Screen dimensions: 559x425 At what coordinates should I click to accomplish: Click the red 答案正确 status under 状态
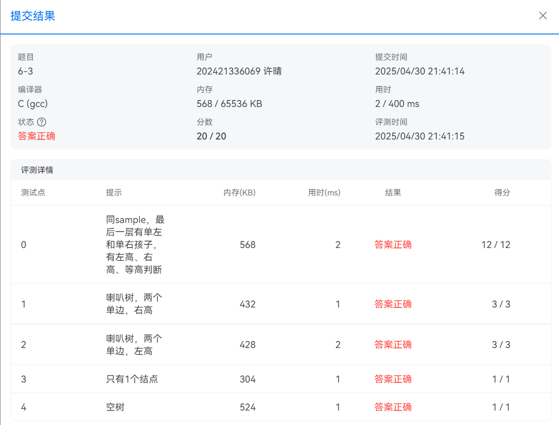point(37,136)
